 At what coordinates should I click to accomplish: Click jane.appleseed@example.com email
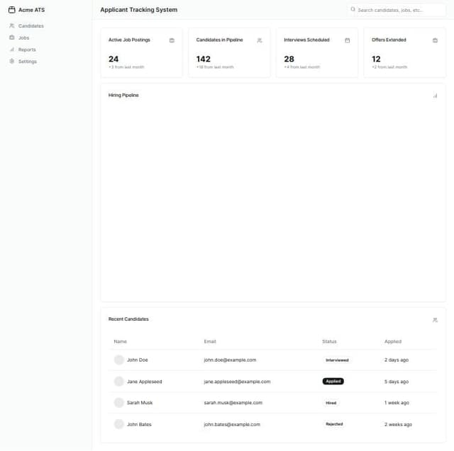237,382
